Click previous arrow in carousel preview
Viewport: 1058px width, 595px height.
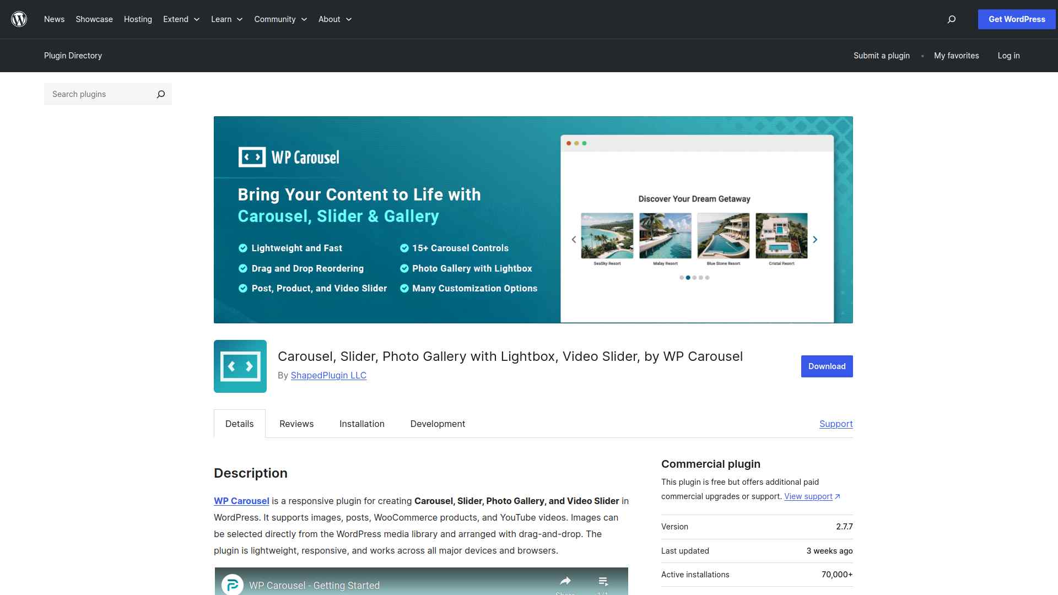coord(574,240)
